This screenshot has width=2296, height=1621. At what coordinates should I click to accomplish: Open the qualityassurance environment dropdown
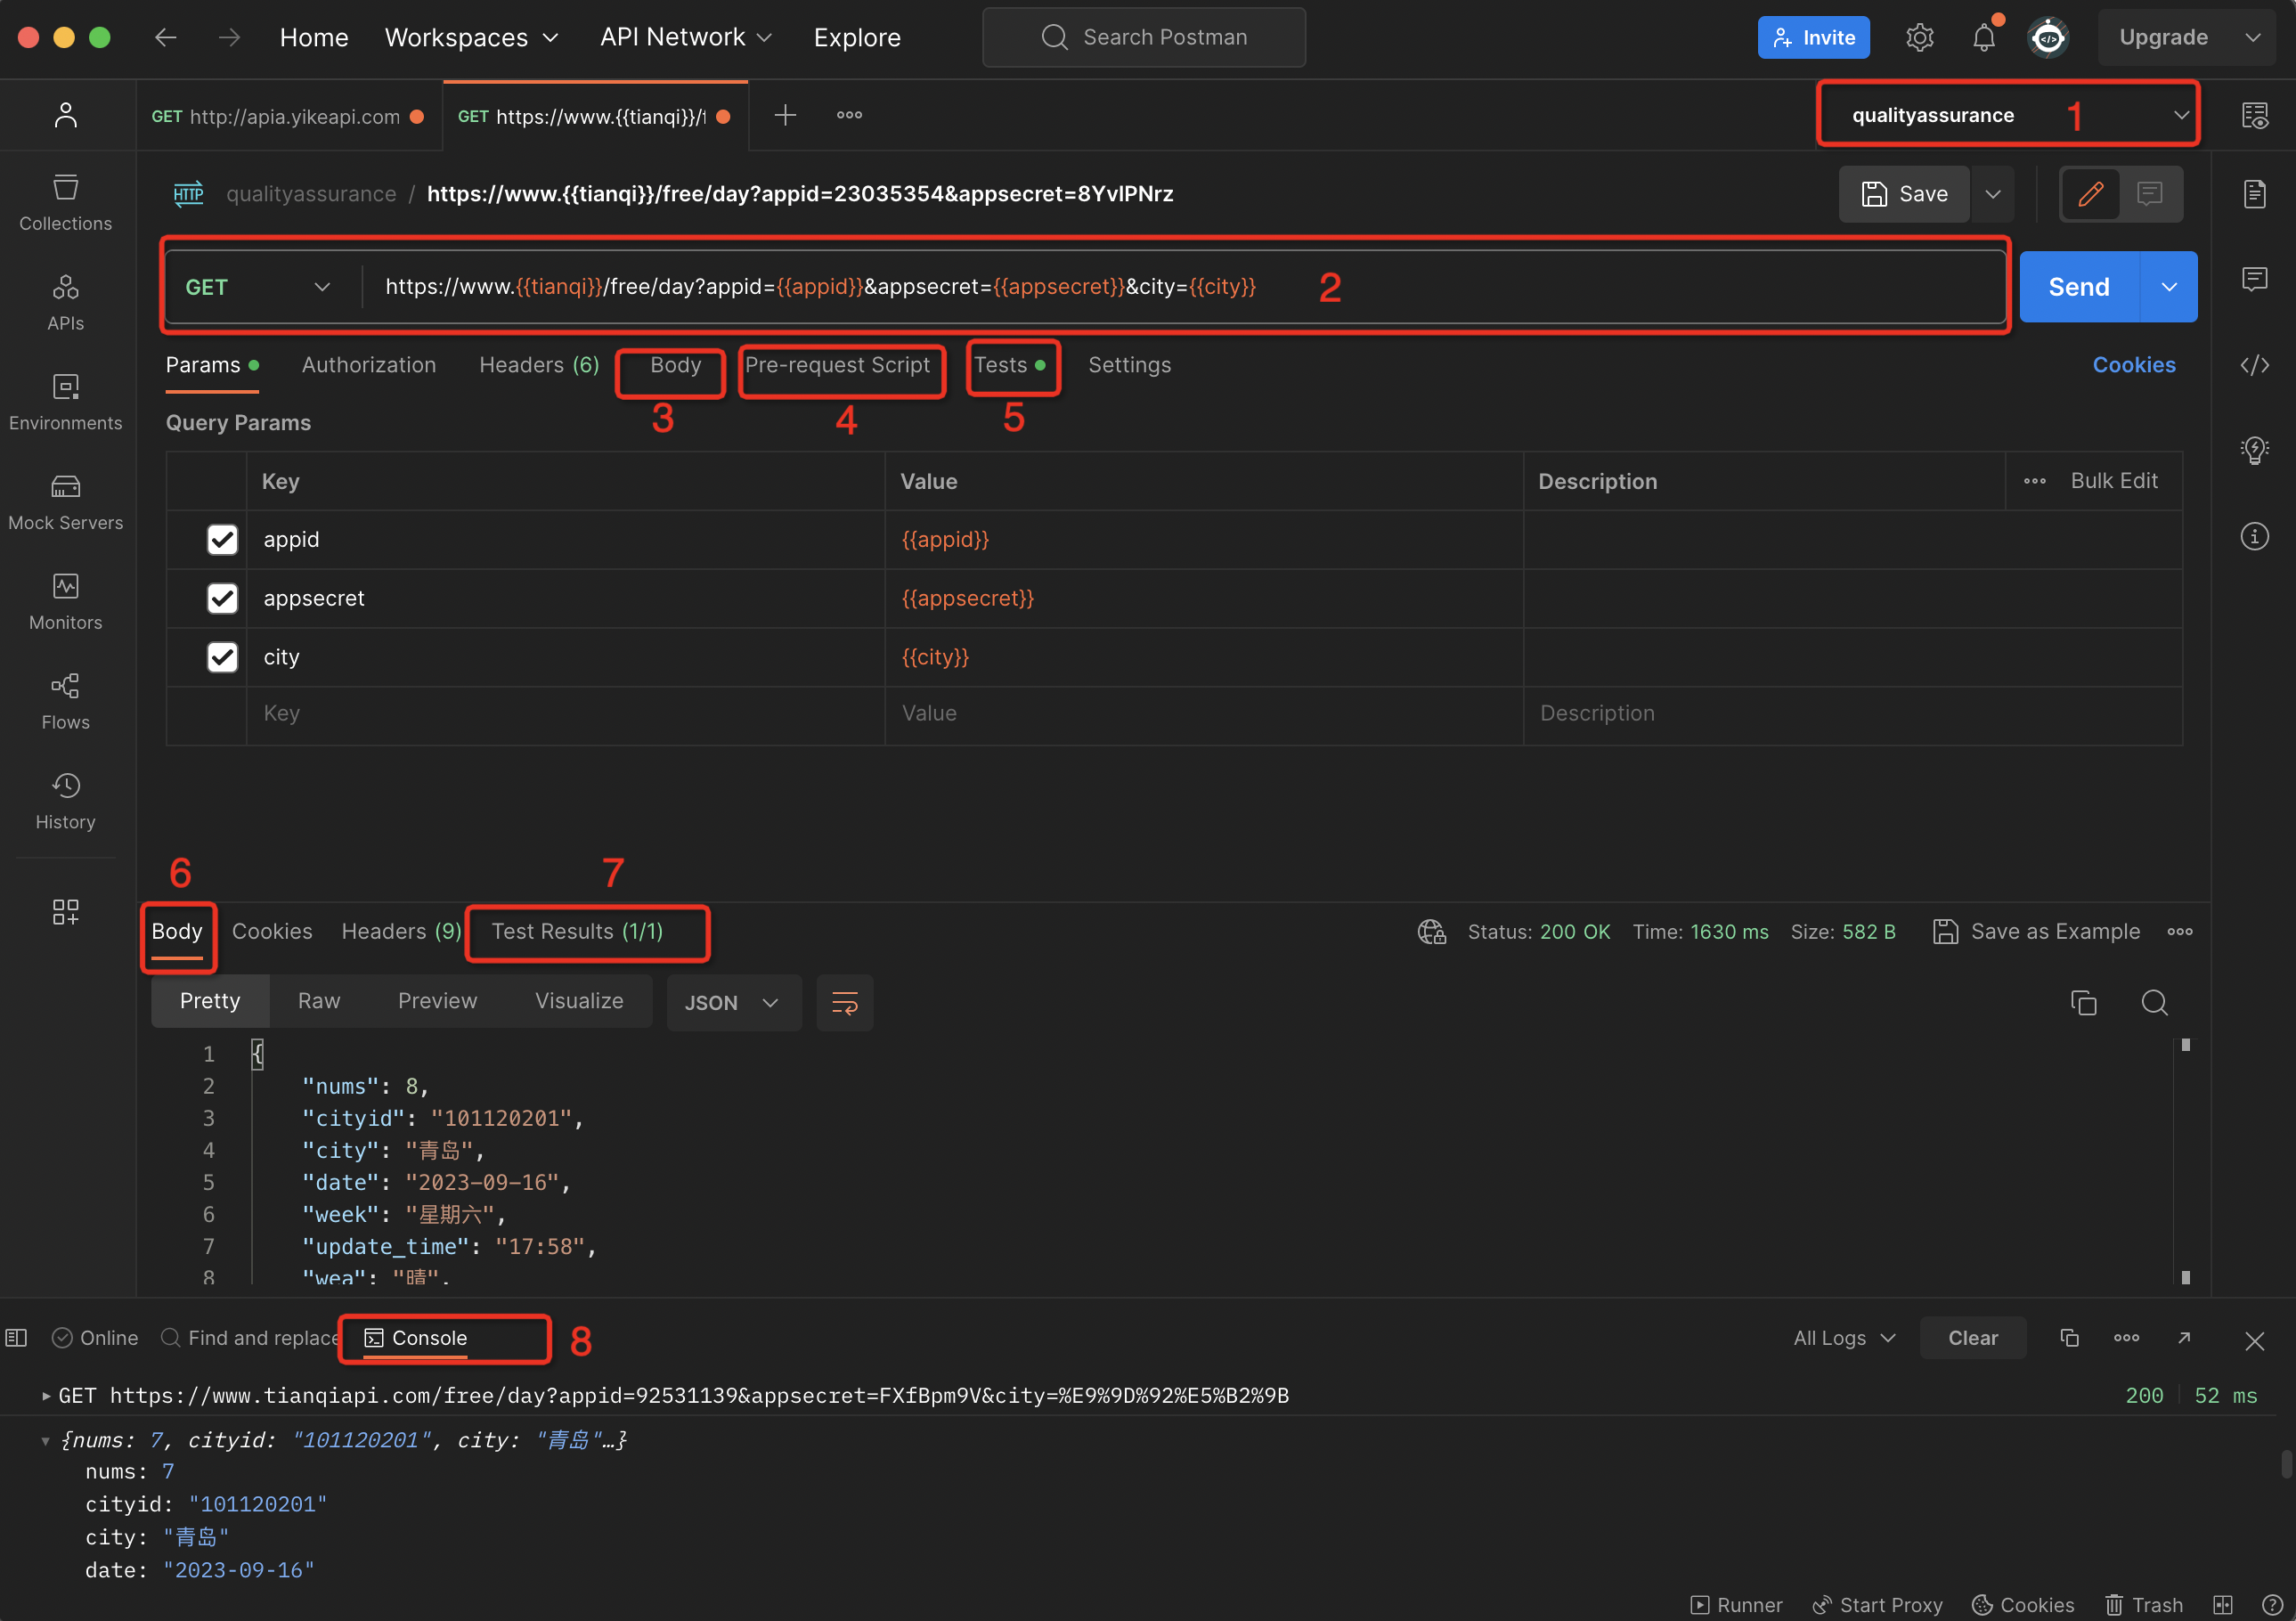pos(2008,115)
